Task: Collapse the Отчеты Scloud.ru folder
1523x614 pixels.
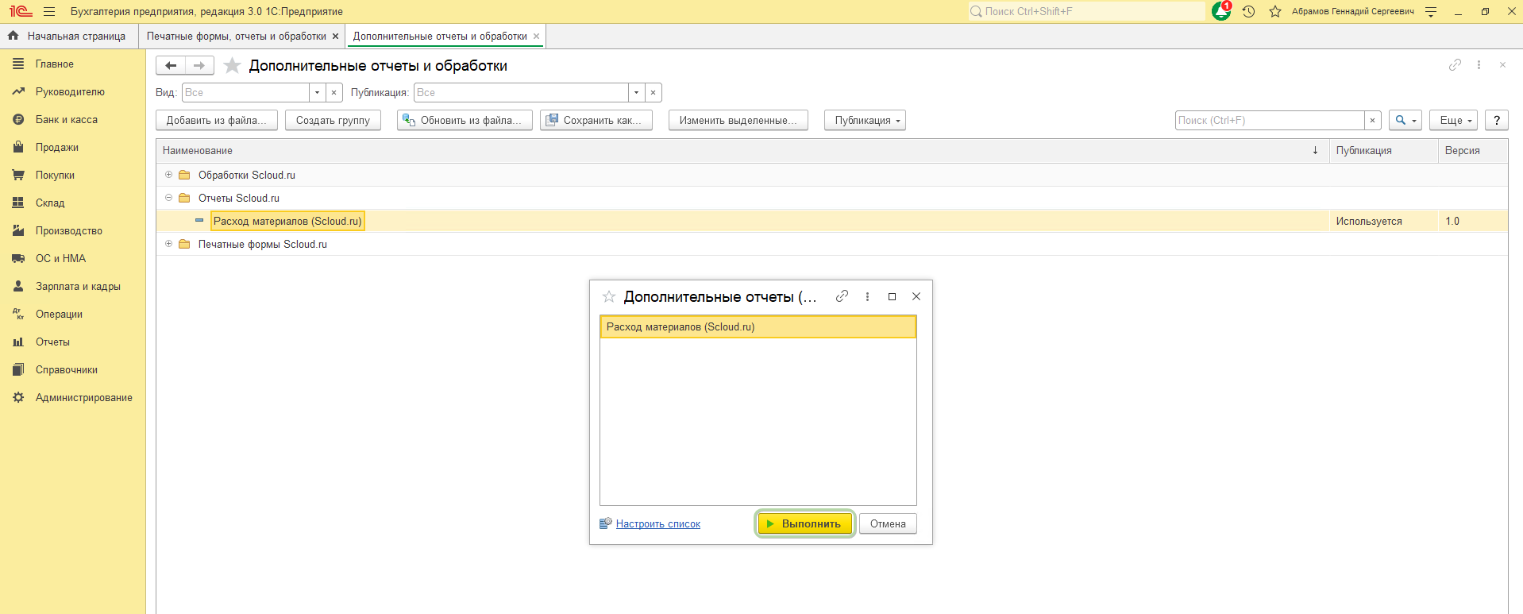Action: click(168, 198)
